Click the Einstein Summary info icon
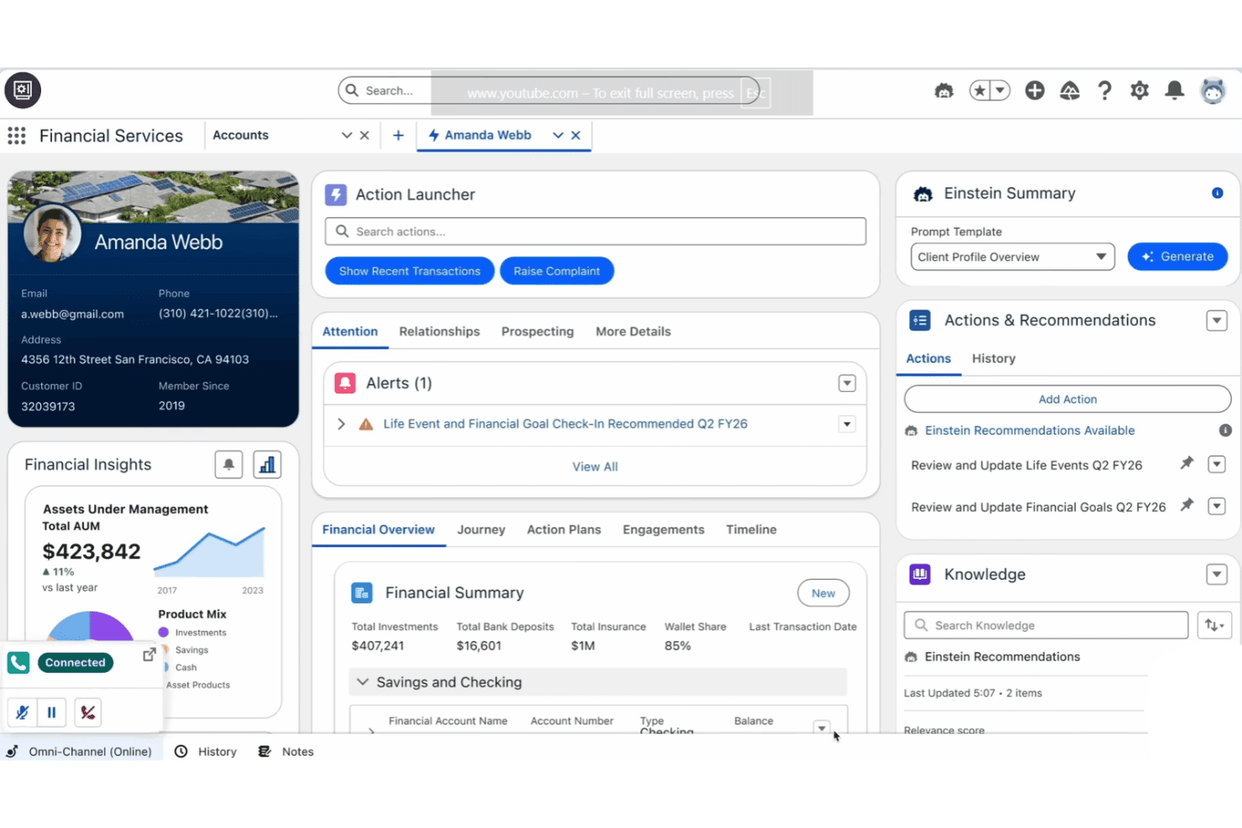1242x828 pixels. tap(1218, 193)
